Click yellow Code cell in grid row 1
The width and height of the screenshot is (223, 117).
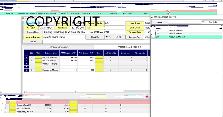click(99, 57)
